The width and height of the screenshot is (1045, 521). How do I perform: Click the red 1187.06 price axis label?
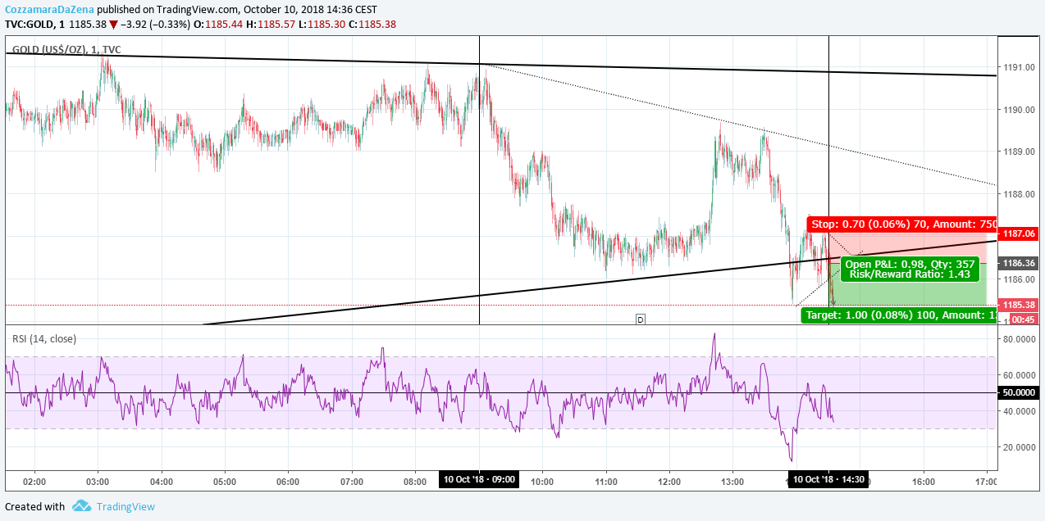(1020, 233)
